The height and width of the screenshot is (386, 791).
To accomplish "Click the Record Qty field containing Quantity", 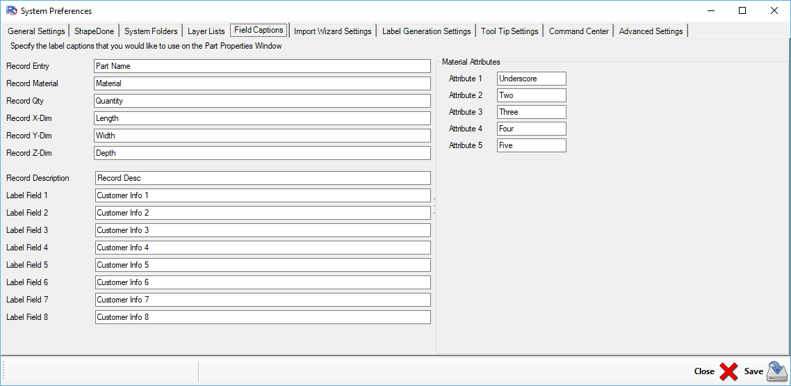I will pos(262,101).
